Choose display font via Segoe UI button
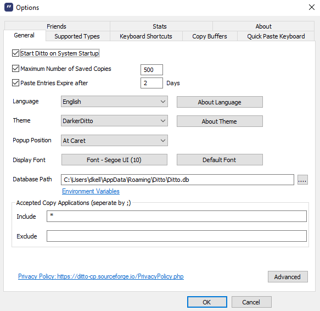This screenshot has height=311, width=320. 114,159
